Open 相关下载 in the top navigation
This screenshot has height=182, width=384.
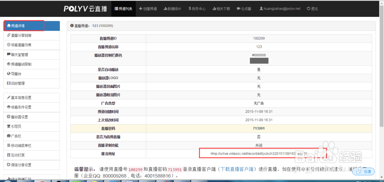[x=221, y=8]
